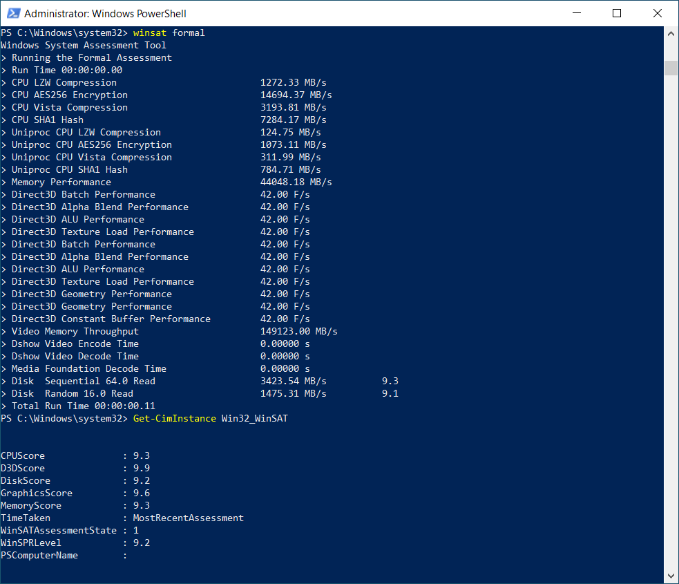
Task: Click the disk random score '9.1'
Action: (x=390, y=394)
